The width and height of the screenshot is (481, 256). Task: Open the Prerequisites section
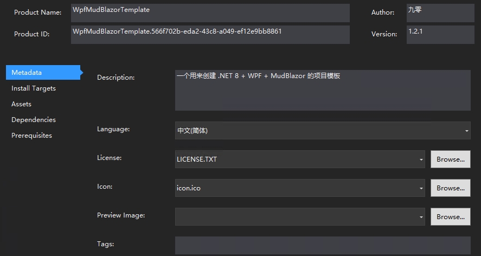pyautogui.click(x=31, y=136)
